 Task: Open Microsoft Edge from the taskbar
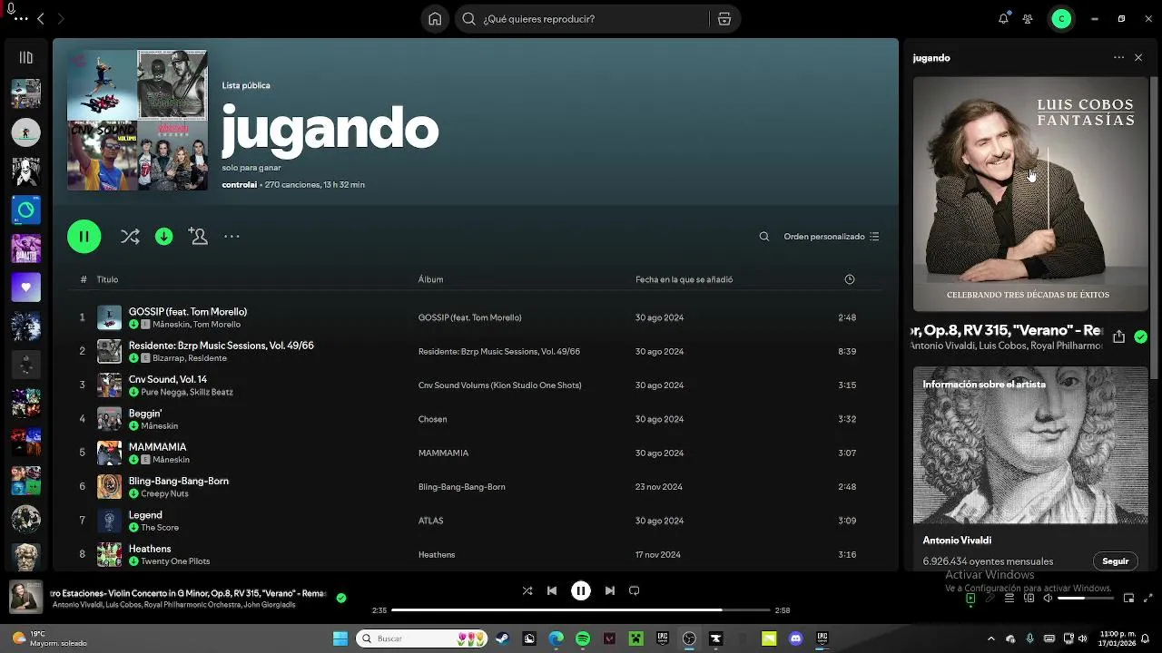556,638
